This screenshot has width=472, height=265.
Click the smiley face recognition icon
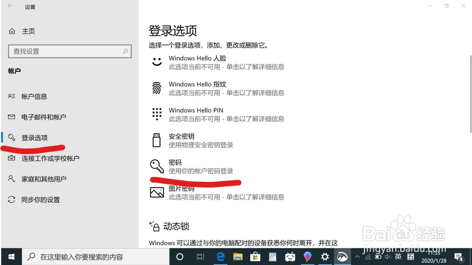click(157, 62)
